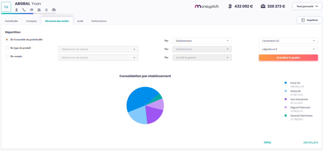The height and width of the screenshot is (151, 323).
Task: Click the briefcase icon next to 326 273 €
Action: point(263,6)
